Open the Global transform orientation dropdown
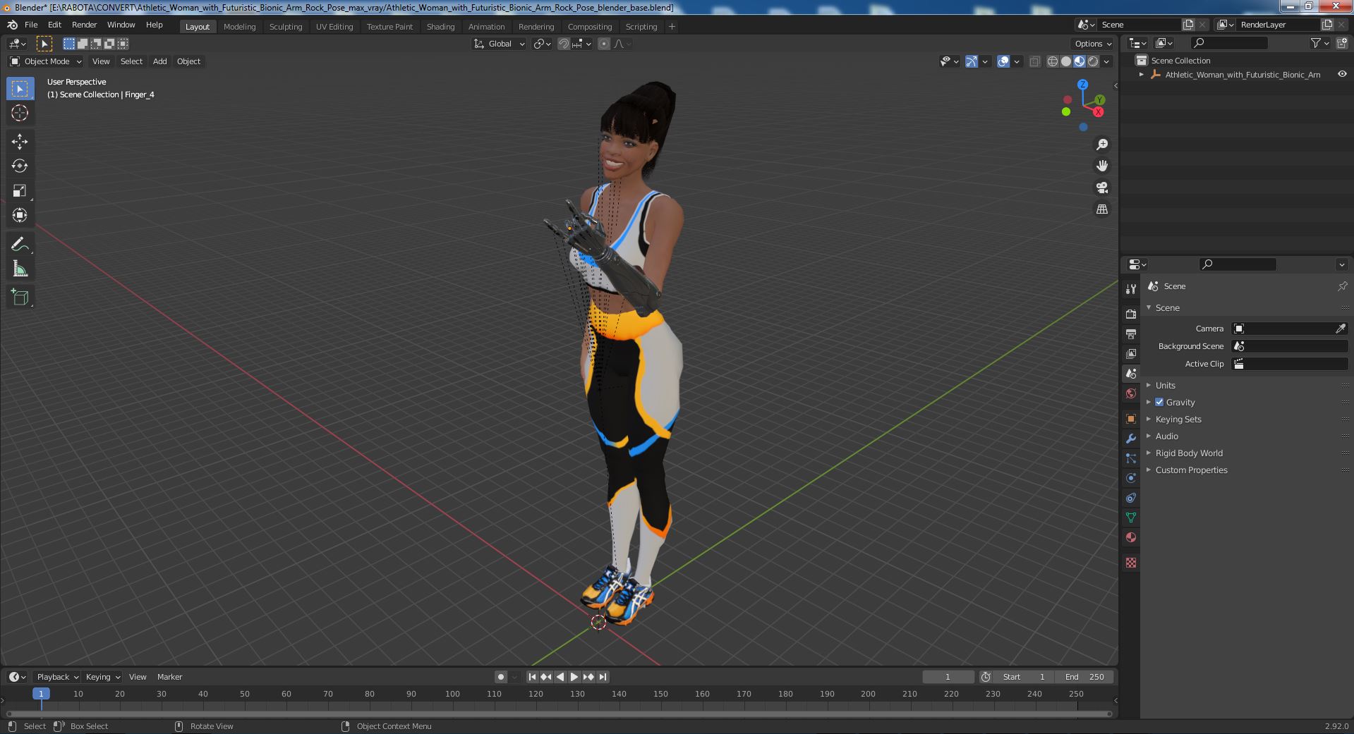 pos(500,44)
